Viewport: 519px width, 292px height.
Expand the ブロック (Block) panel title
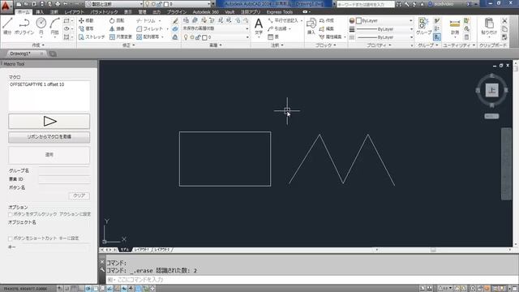coord(326,45)
